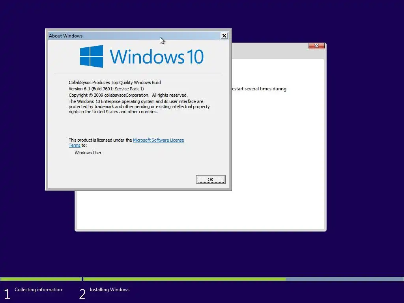Viewport: 404px width, 303px height.
Task: Click OK in About Windows dialog
Action: pyautogui.click(x=211, y=180)
